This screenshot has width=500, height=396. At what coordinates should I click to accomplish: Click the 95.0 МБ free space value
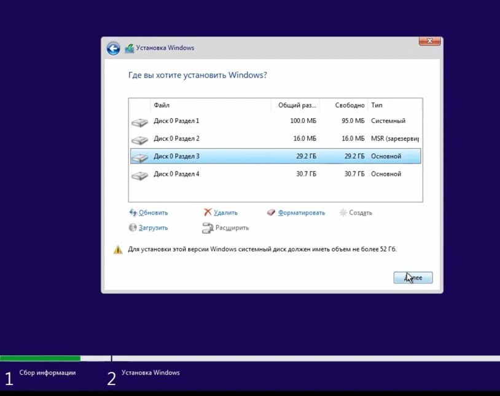[x=353, y=121]
